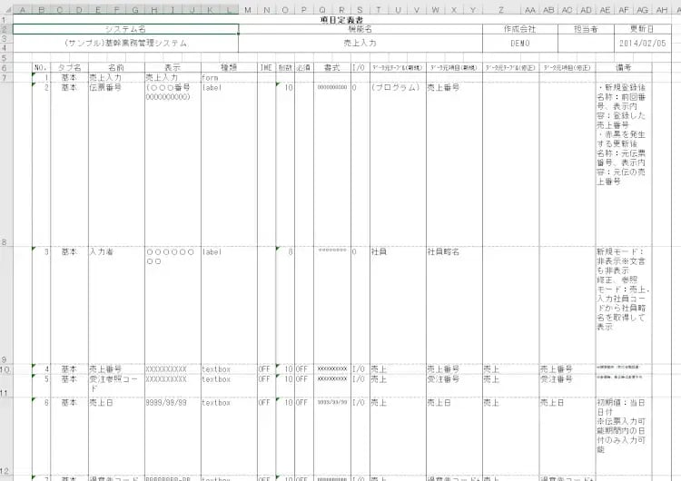Click the (プログラム) data source cell
The image size is (681, 481).
click(396, 88)
